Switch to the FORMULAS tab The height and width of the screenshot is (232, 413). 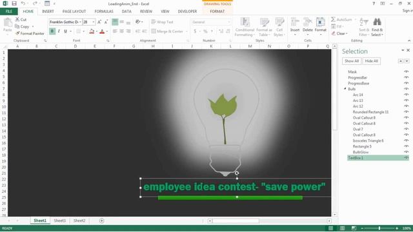(104, 12)
